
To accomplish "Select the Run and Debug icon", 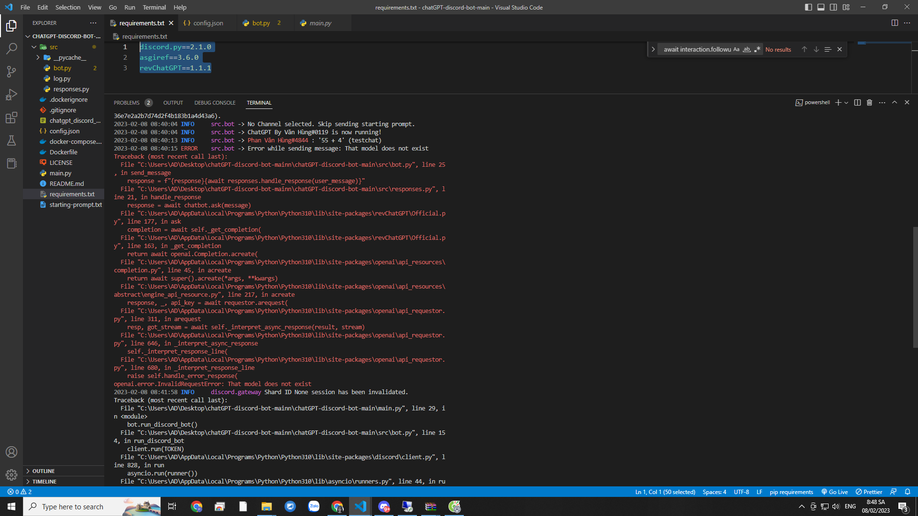I will tap(11, 94).
